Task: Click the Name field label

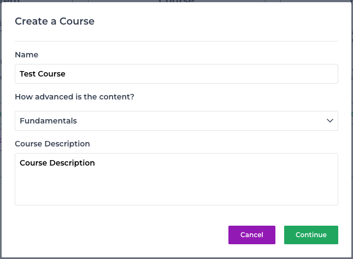Action: [27, 55]
